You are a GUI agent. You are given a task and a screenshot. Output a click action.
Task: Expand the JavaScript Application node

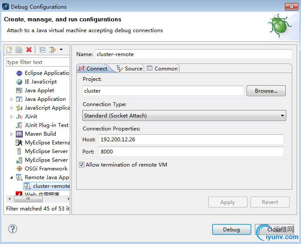click(x=11, y=108)
